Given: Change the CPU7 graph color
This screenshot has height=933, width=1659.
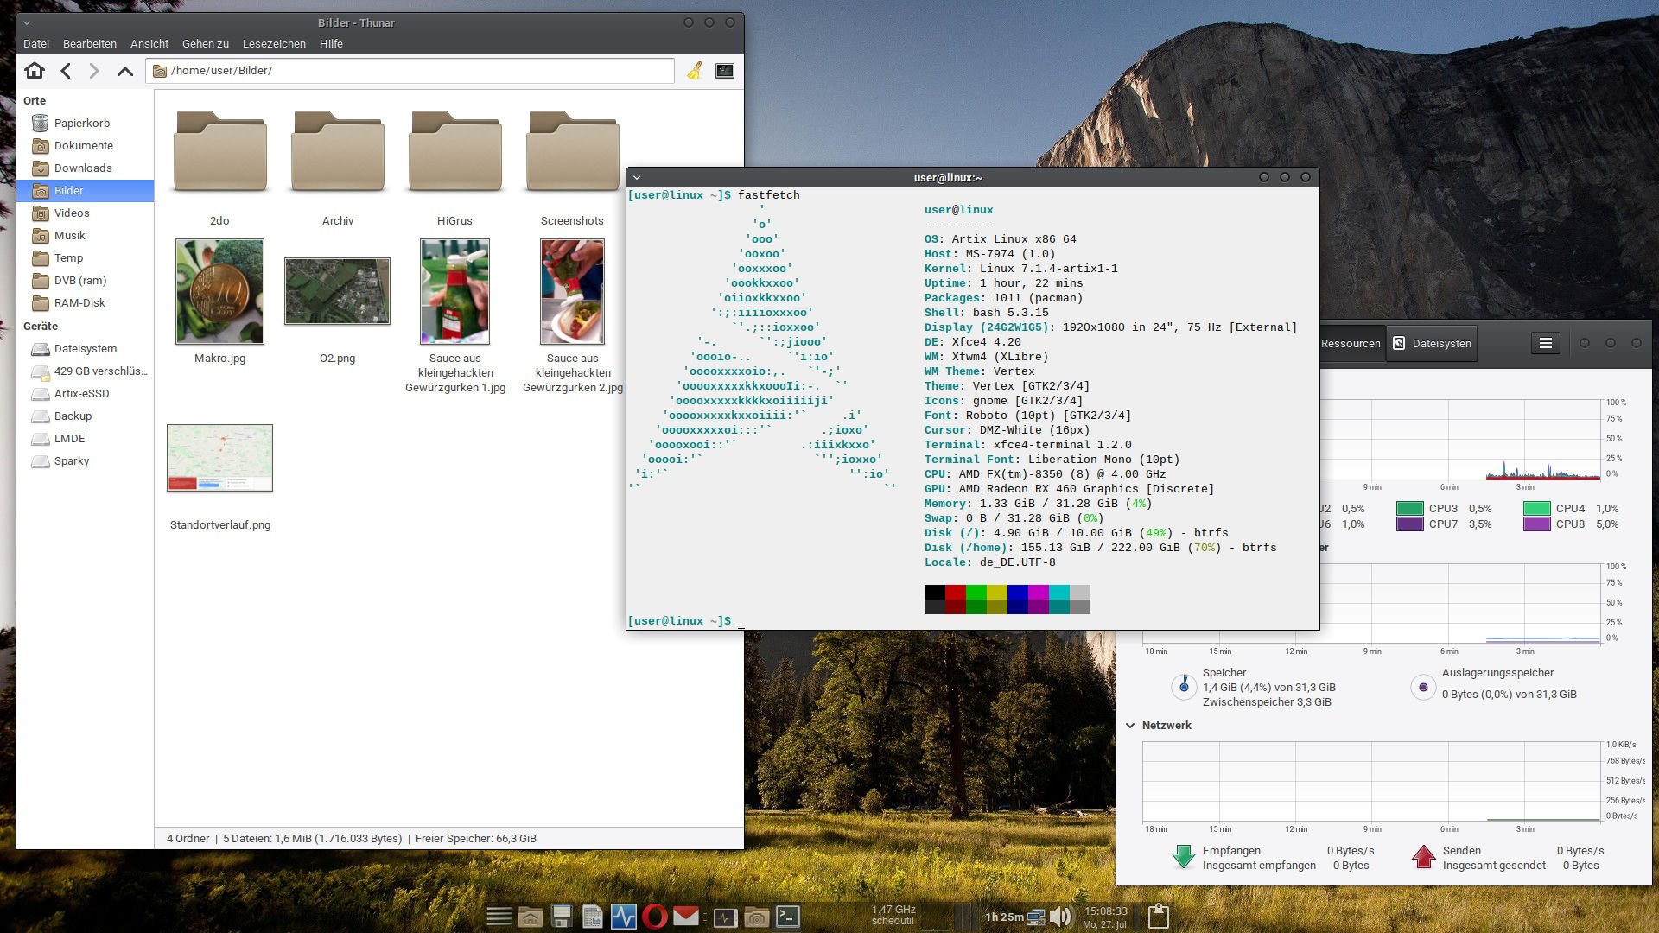Looking at the screenshot, I should (x=1410, y=524).
